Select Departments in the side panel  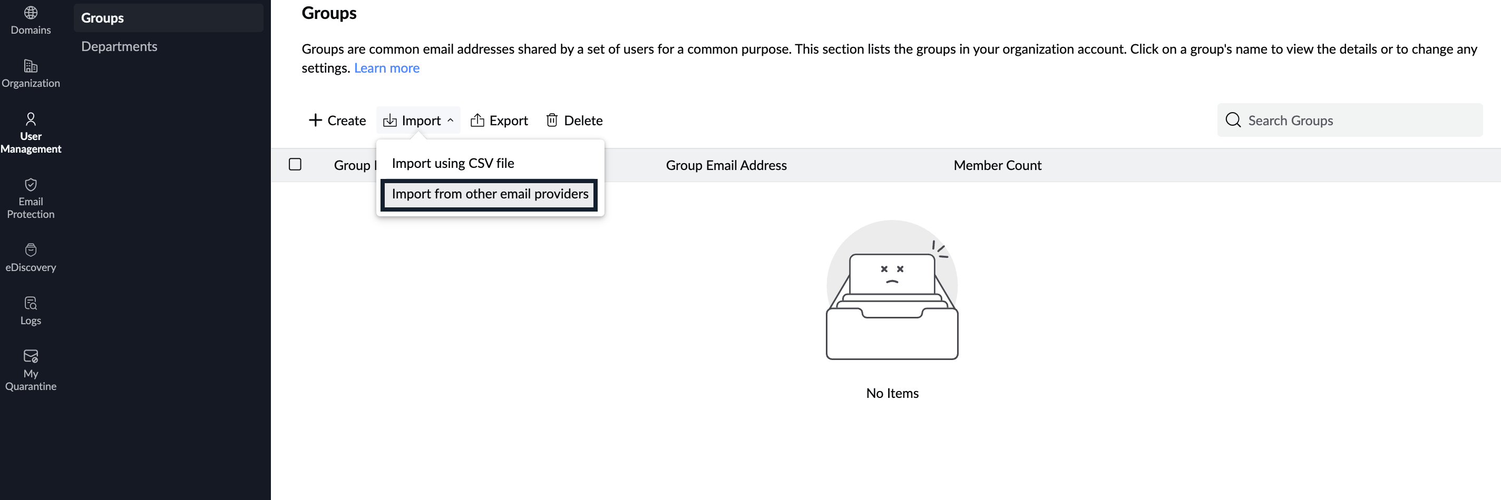pos(119,46)
